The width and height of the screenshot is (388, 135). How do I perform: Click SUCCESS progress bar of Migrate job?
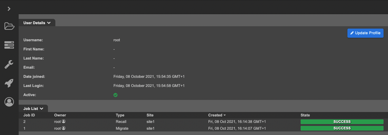tap(342, 128)
